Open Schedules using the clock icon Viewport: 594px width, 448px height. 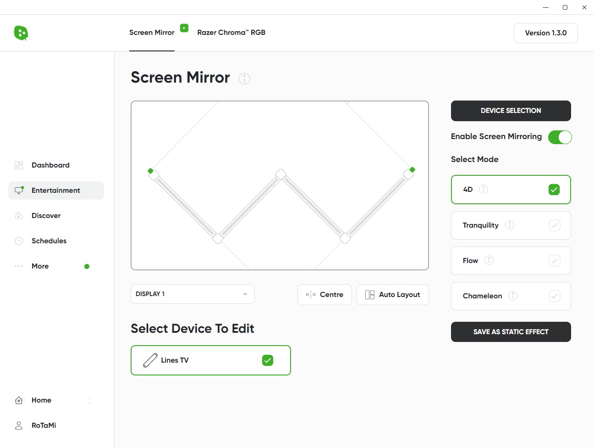19,241
